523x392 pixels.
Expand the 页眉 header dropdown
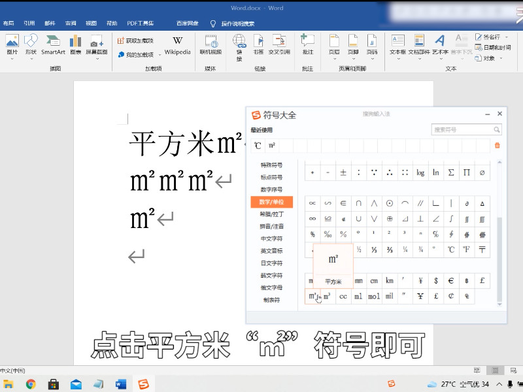coord(334,59)
